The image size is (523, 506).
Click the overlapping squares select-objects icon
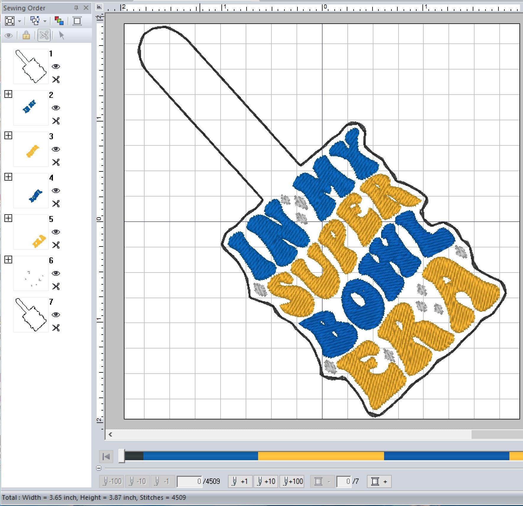tap(35, 21)
